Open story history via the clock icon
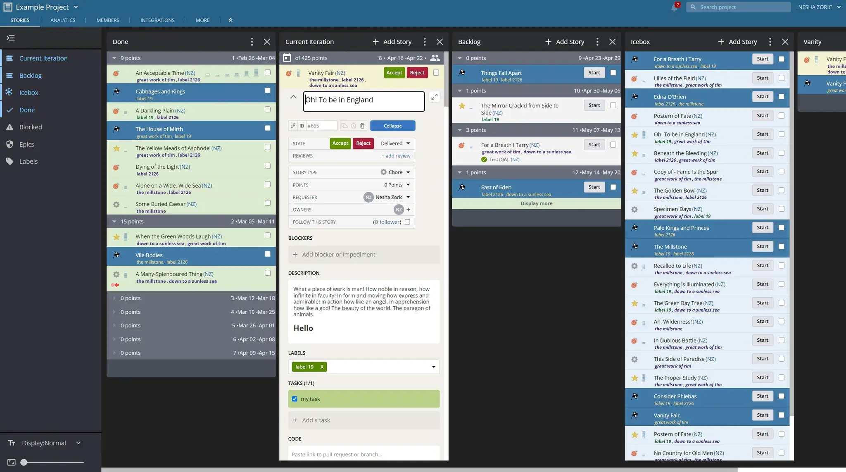 353,126
